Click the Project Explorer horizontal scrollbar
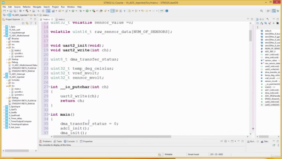Image resolution: width=282 pixels, height=159 pixels. (x=17, y=151)
